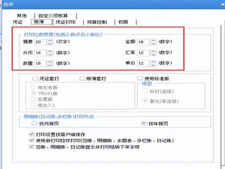Open the 预算控制 tab
This screenshot has height=169, width=225.
coord(97,22)
